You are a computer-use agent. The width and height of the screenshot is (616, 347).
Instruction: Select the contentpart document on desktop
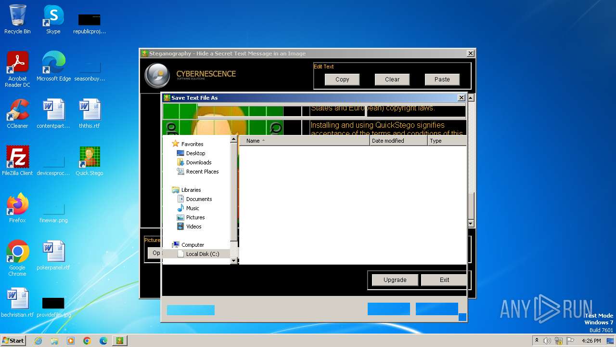tap(53, 114)
